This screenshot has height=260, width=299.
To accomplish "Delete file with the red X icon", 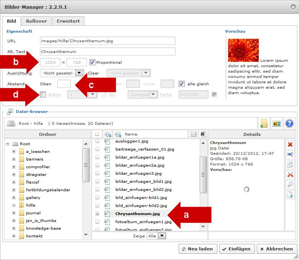I will tap(290, 144).
